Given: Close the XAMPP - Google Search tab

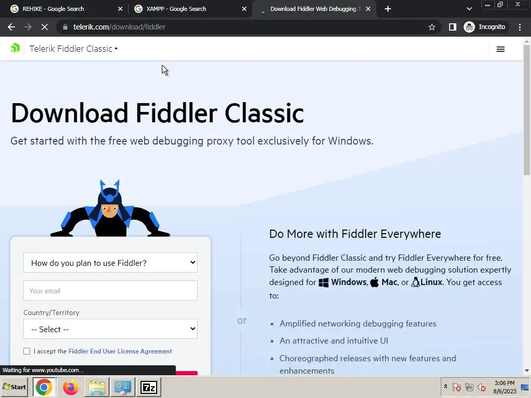Looking at the screenshot, I should [244, 9].
